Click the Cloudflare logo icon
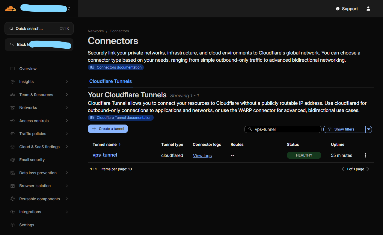The image size is (383, 235). (10, 9)
